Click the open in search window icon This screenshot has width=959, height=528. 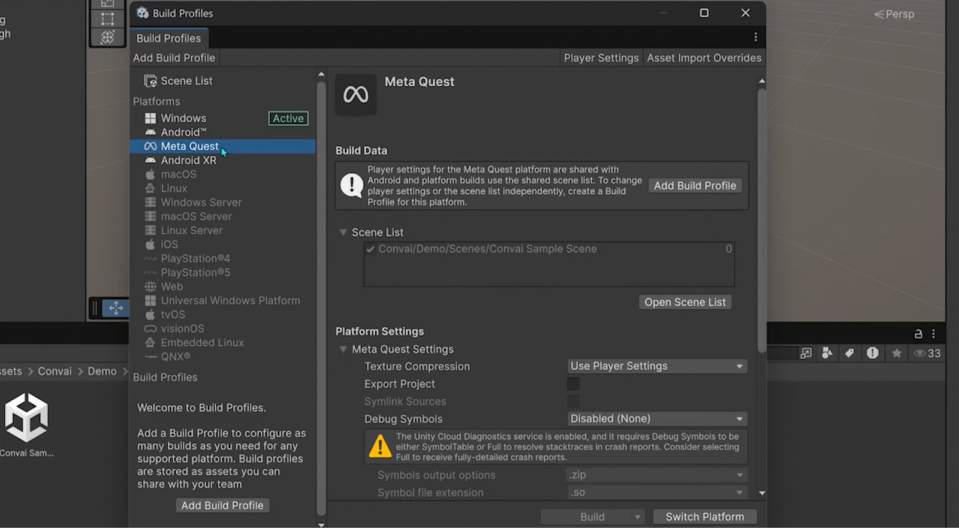[x=806, y=353]
